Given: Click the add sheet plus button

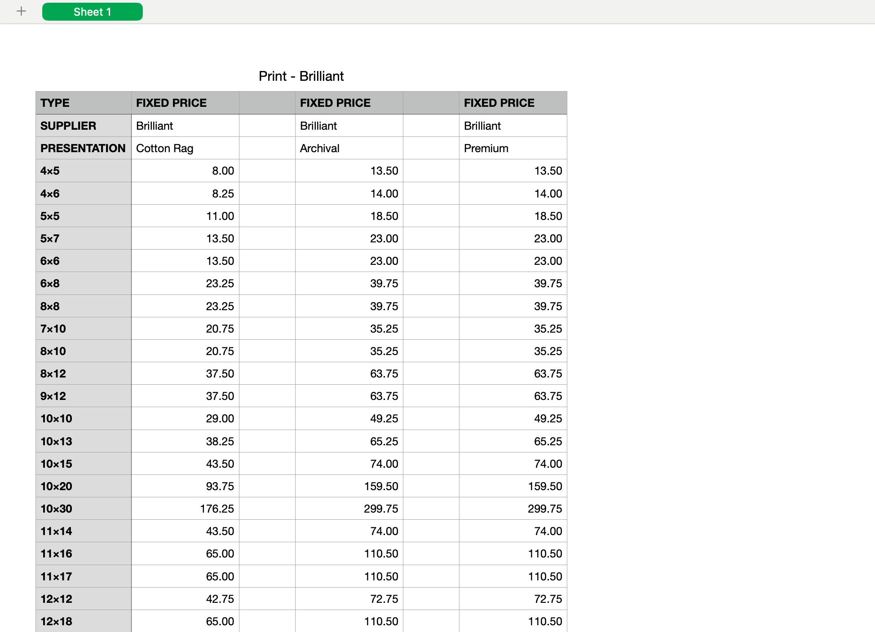Looking at the screenshot, I should pyautogui.click(x=21, y=12).
